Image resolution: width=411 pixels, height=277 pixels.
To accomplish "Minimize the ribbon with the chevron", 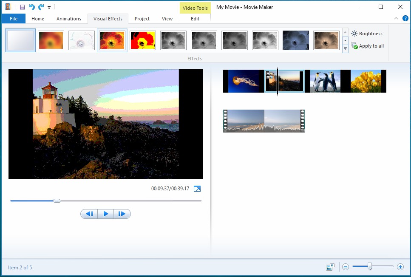I will 396,19.
